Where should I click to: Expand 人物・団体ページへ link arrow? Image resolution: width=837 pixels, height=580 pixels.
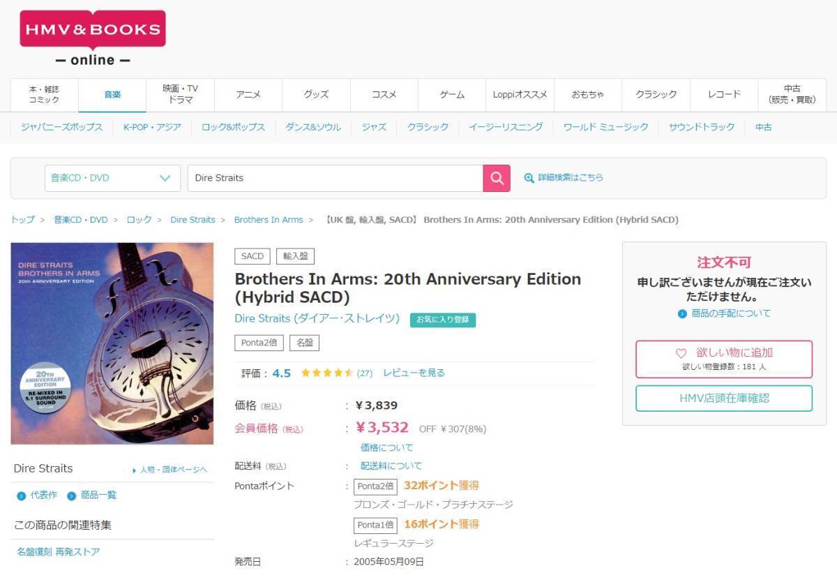[134, 470]
